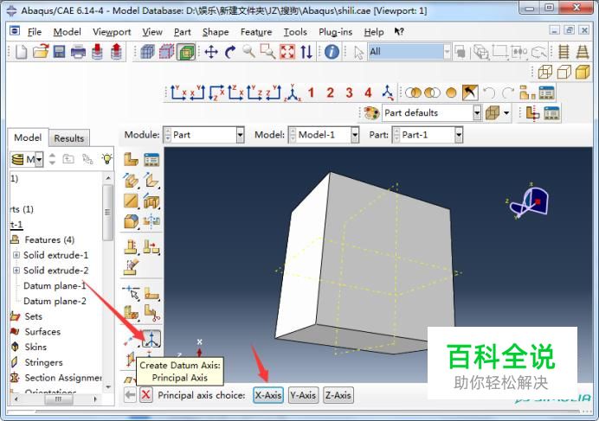Click the Create Solid Extrude tool
The width and height of the screenshot is (599, 421).
[x=131, y=180]
